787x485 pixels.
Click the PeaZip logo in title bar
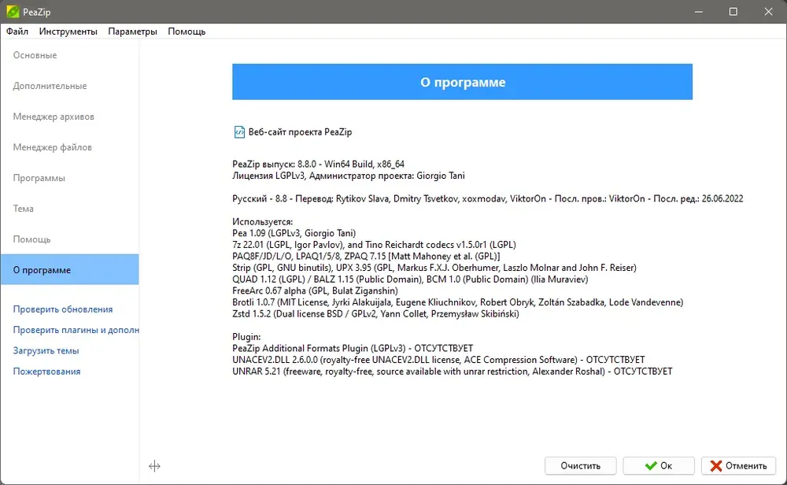13,12
